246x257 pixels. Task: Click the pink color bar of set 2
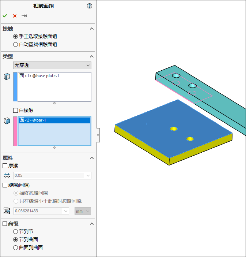tap(15, 131)
